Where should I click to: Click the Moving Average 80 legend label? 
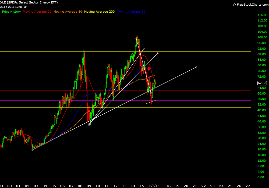(x=68, y=12)
